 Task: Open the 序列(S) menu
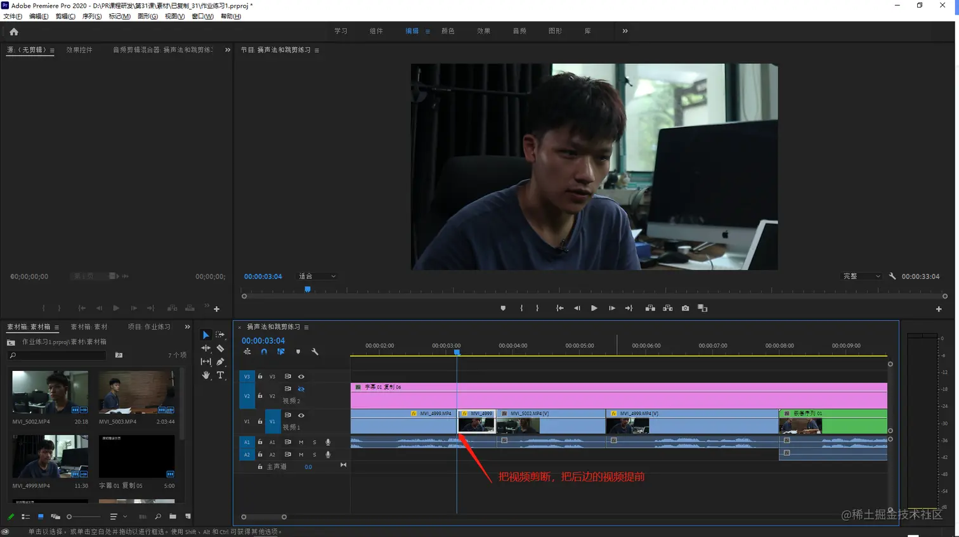(92, 16)
